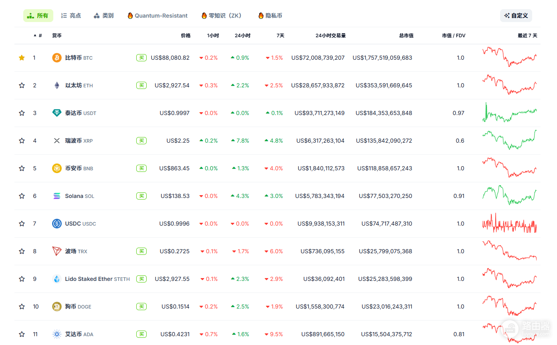Click the Ethereum ETH coin logo
557x345 pixels.
point(57,85)
